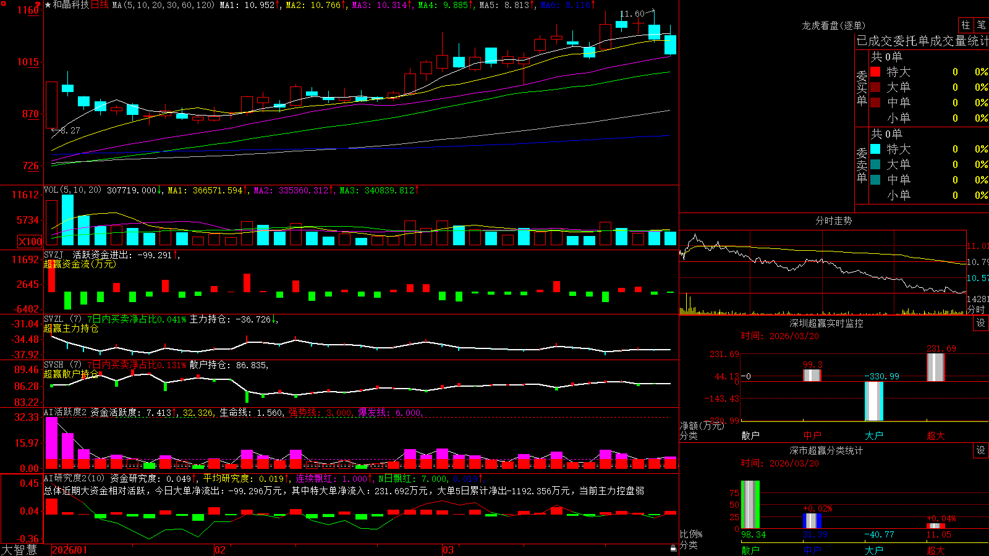Click 主力持仓: -36.726 value
Screen dimensions: 989x556
[231, 319]
